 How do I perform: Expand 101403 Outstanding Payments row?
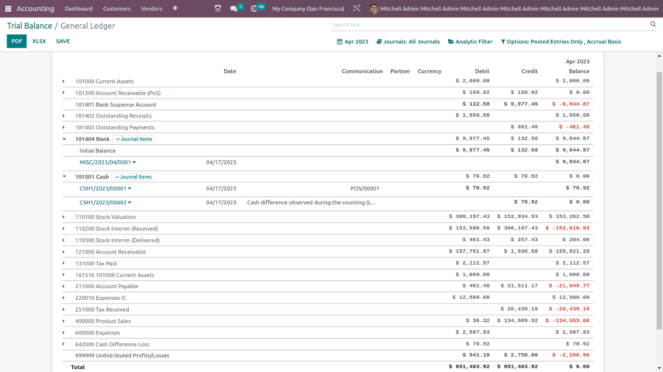click(64, 127)
